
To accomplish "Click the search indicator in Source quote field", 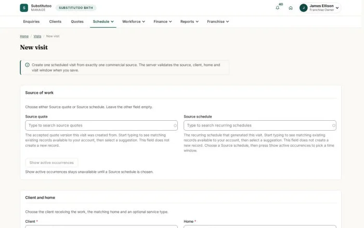I will (x=175, y=125).
